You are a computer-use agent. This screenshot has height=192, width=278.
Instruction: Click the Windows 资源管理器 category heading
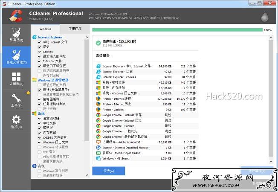pos(53,80)
